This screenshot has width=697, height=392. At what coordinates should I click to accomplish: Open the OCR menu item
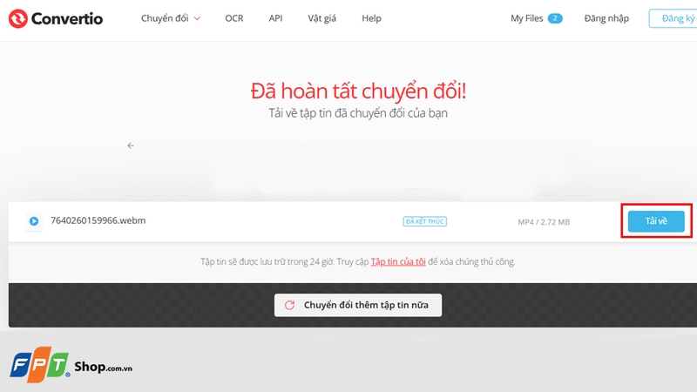(x=233, y=18)
